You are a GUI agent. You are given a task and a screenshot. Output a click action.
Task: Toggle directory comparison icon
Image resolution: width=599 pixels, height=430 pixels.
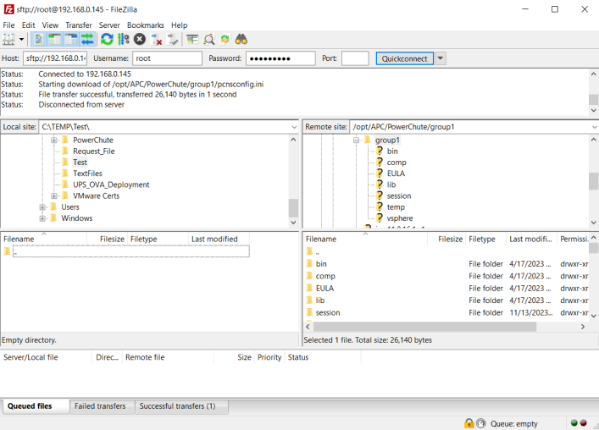tap(208, 39)
